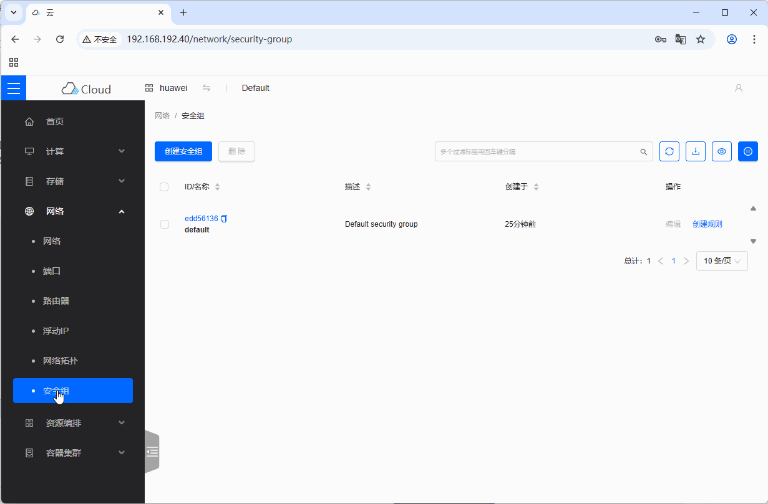
Task: Select the 安全组 submenu item
Action: 73,391
